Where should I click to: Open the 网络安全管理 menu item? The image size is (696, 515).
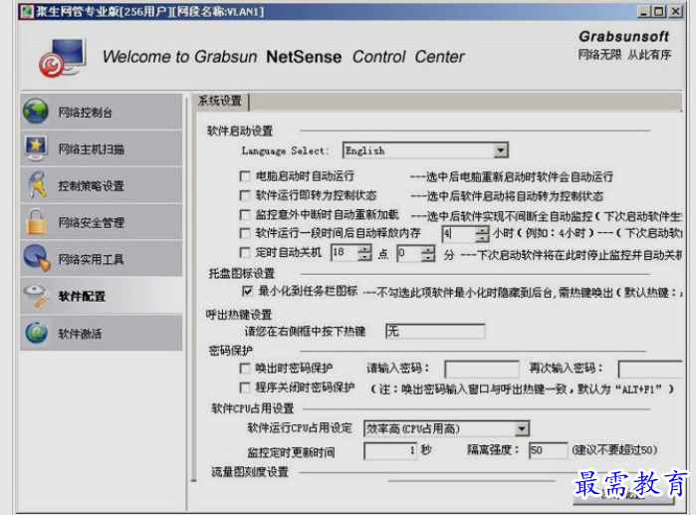102,222
